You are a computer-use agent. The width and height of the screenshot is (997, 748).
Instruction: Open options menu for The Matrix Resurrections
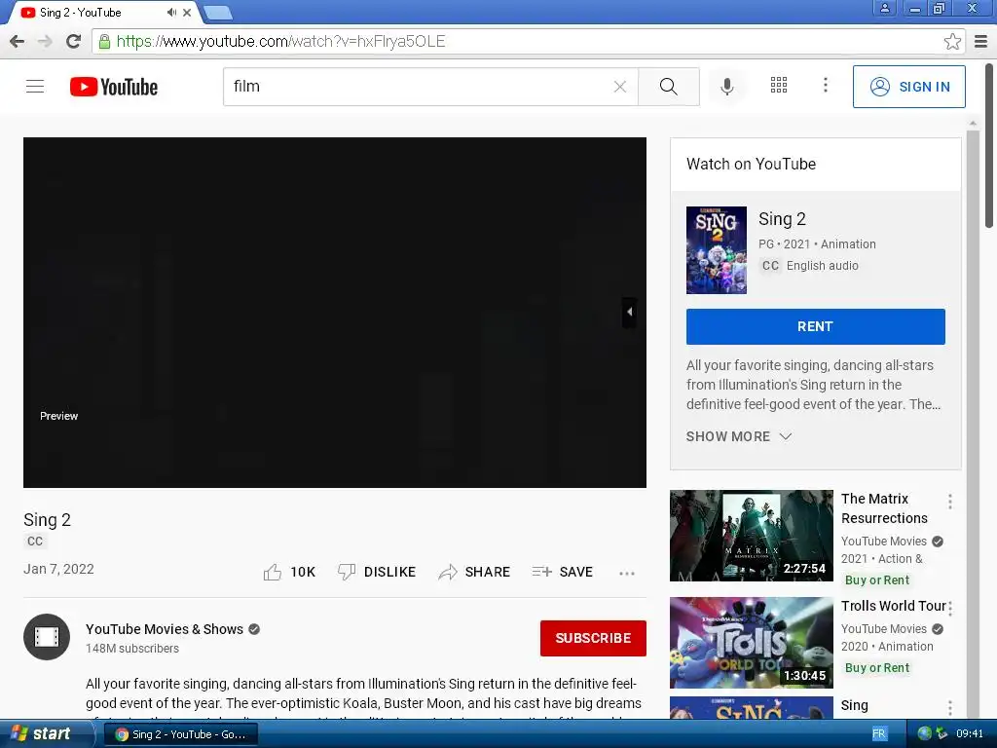pyautogui.click(x=950, y=502)
